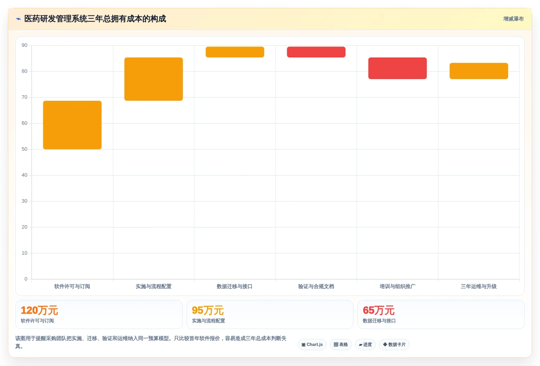Click the y-axis value 90
Screen dimensions: 540x366
tap(24, 45)
